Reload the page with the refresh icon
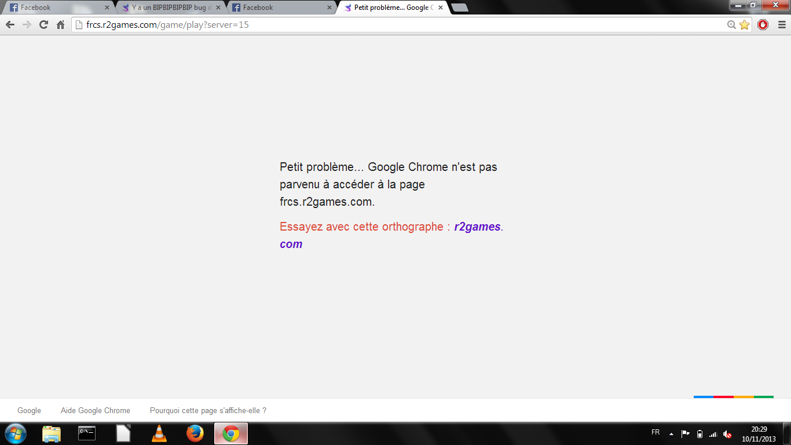 [43, 25]
